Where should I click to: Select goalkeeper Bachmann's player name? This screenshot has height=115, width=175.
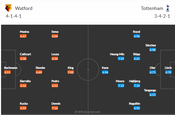coord(11,68)
